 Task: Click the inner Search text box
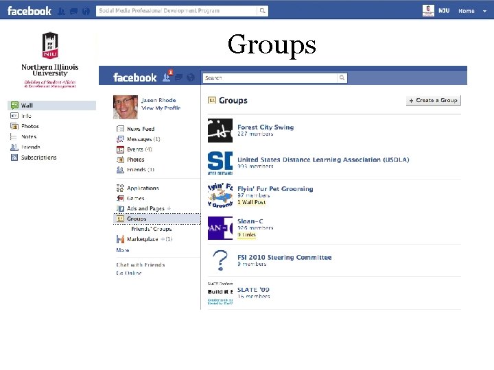pyautogui.click(x=270, y=78)
